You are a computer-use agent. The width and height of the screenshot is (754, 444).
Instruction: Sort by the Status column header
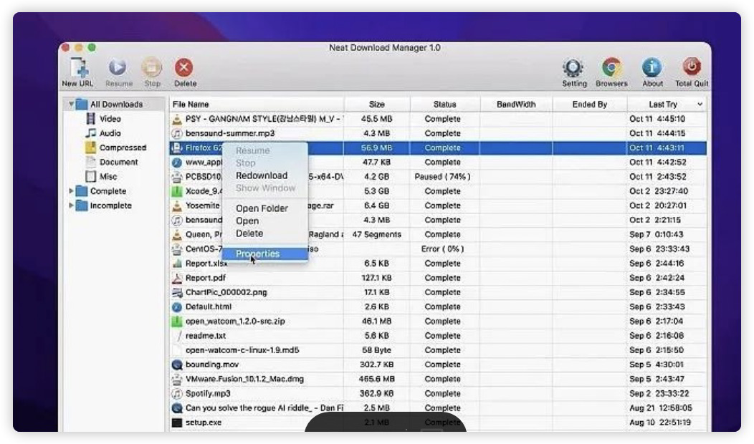pos(444,105)
